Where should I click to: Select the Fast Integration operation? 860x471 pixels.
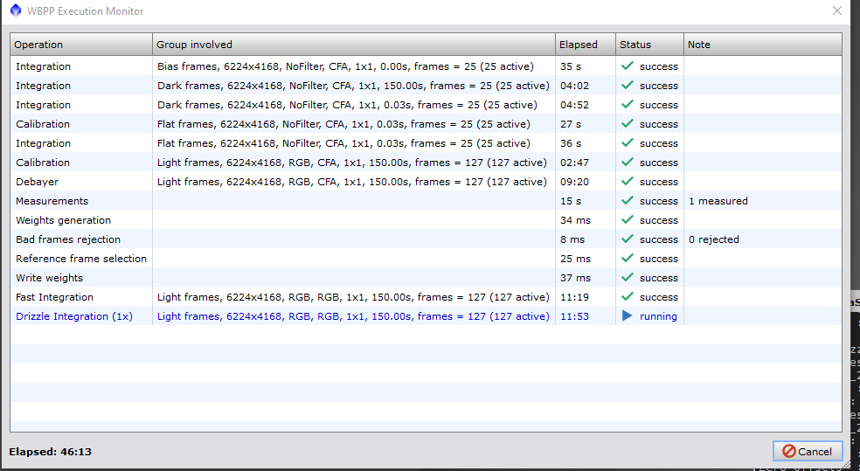click(55, 296)
